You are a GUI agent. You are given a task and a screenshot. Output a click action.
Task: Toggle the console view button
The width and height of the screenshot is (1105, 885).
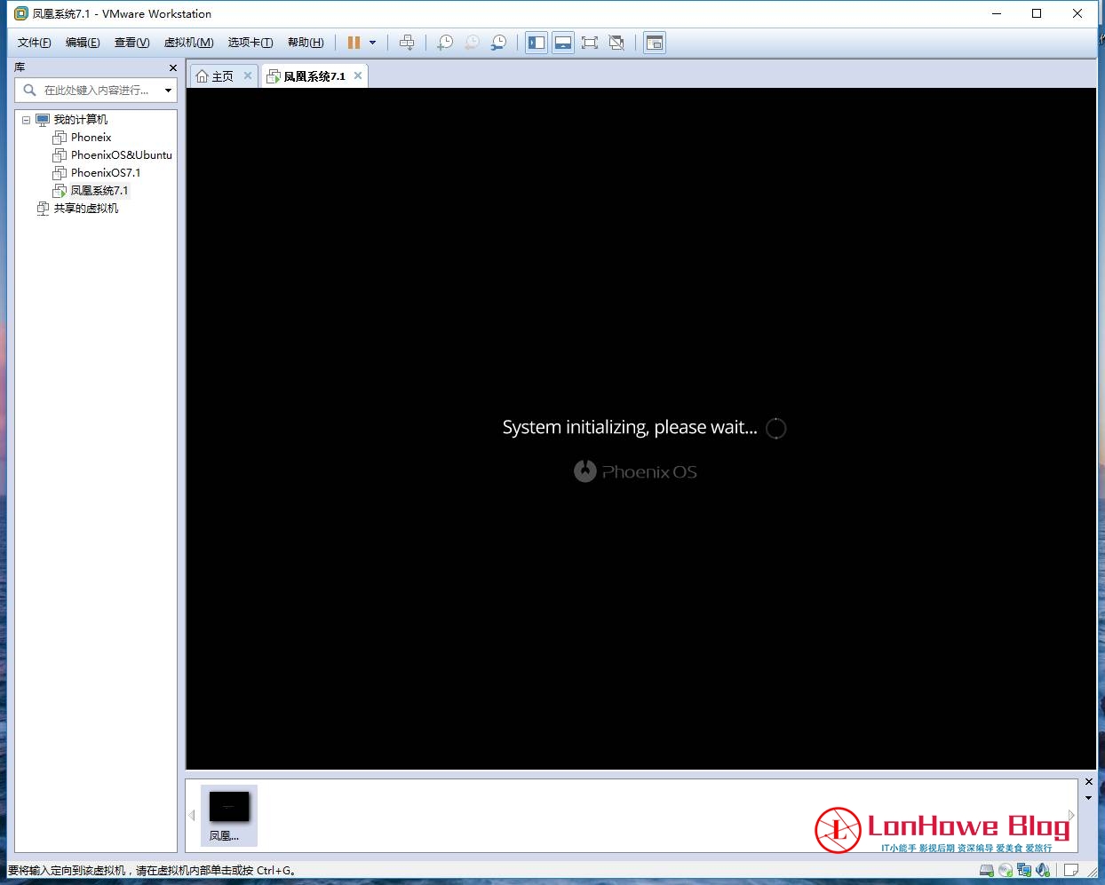coord(655,43)
